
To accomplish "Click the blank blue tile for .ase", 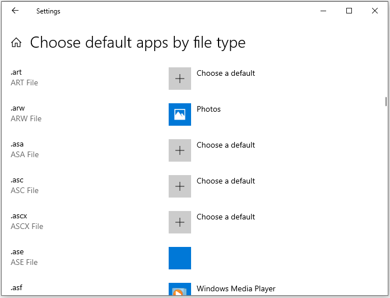I will (180, 258).
